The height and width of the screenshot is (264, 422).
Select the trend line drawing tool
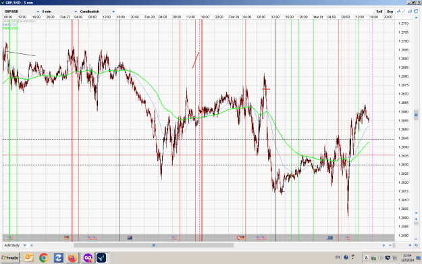[404, 11]
